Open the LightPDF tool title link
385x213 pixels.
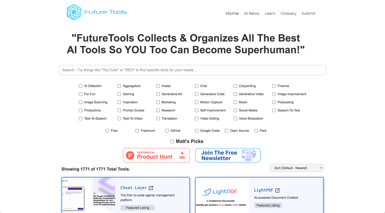click(263, 190)
